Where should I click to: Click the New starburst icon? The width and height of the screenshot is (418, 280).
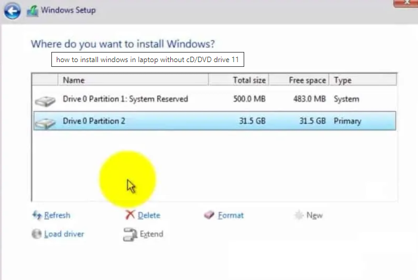299,215
